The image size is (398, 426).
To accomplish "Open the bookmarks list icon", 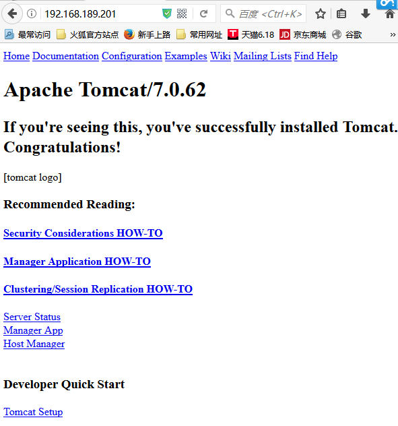I will [341, 13].
